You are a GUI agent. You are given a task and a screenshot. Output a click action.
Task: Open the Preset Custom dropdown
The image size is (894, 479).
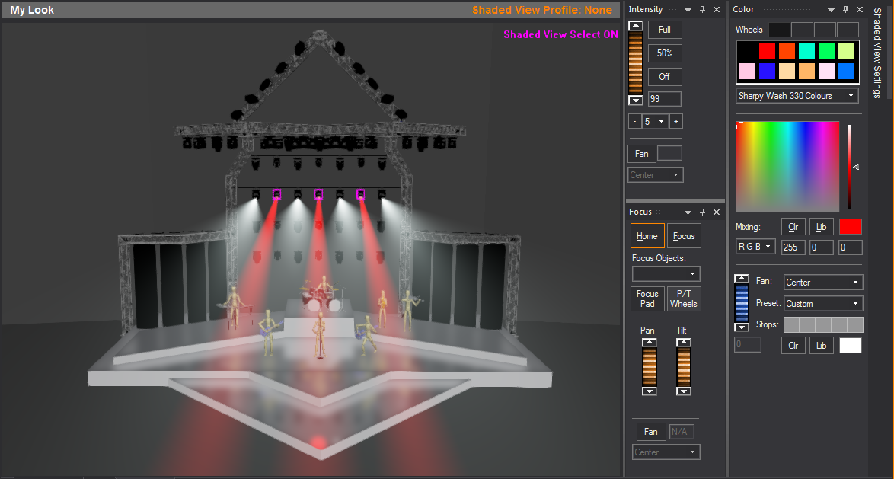click(822, 304)
